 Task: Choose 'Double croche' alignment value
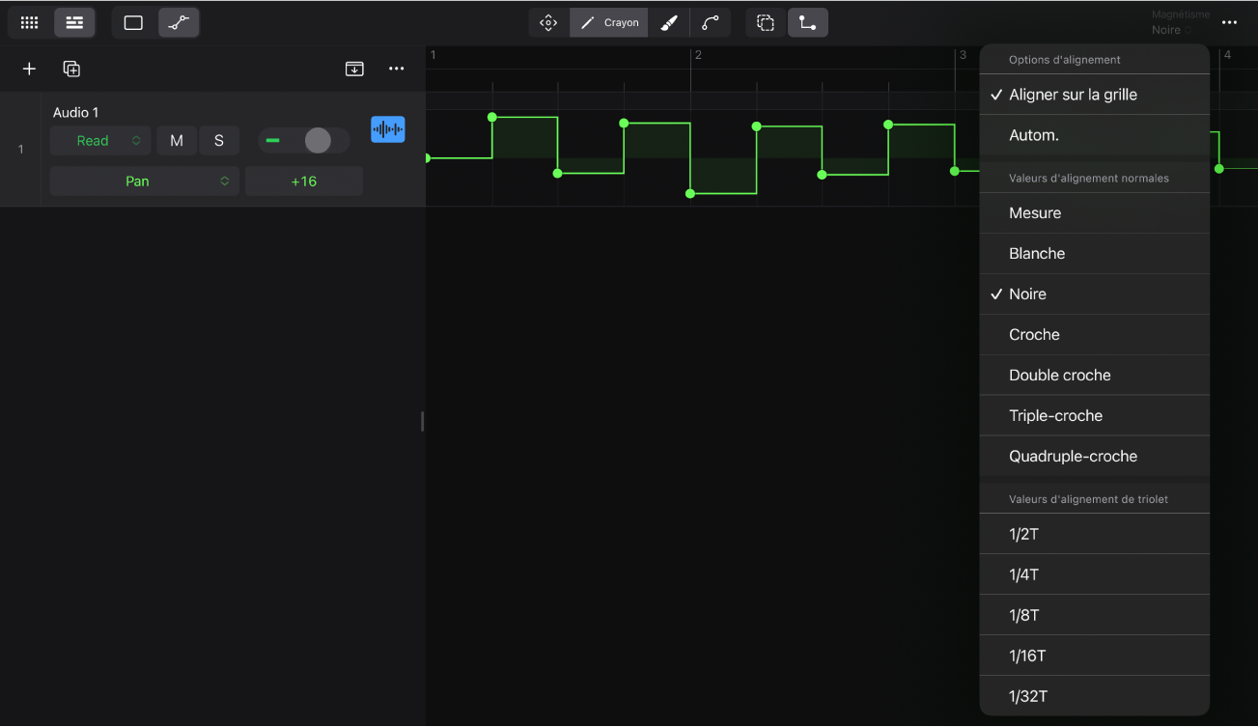point(1095,376)
